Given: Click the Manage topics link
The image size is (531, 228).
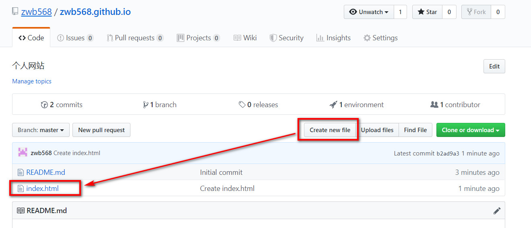Looking at the screenshot, I should coord(32,81).
